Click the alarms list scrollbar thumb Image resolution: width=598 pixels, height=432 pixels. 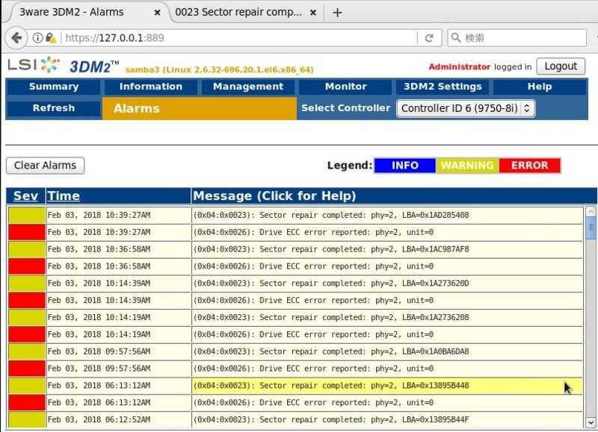591,228
